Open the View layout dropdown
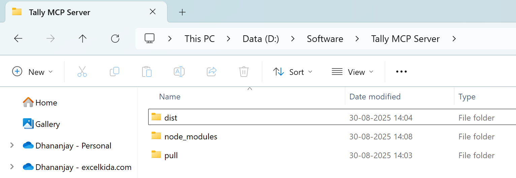The height and width of the screenshot is (178, 516). coord(353,72)
